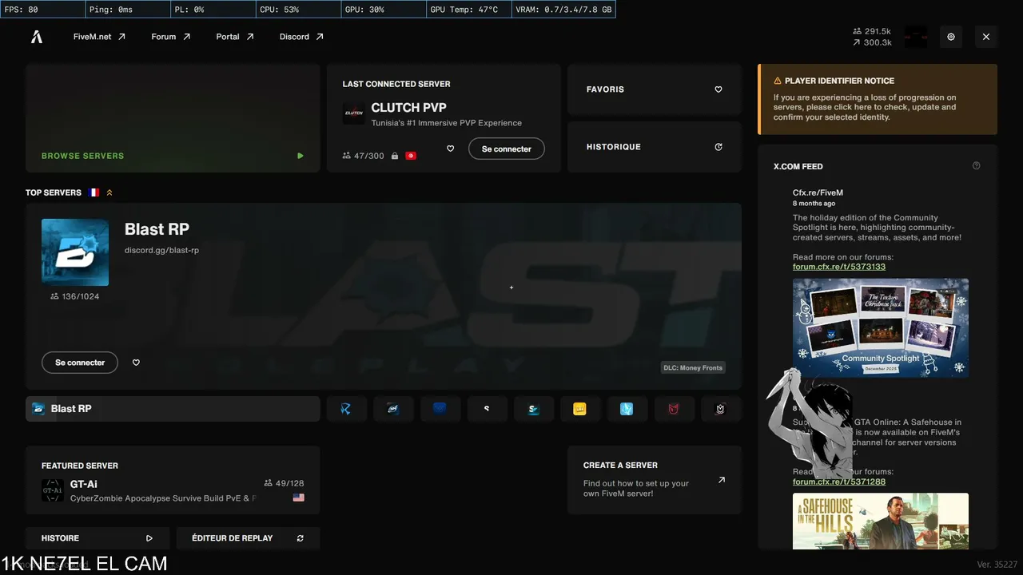Image resolution: width=1023 pixels, height=575 pixels.
Task: Favorite CLUTCH PVP with its heart icon
Action: [x=451, y=149]
